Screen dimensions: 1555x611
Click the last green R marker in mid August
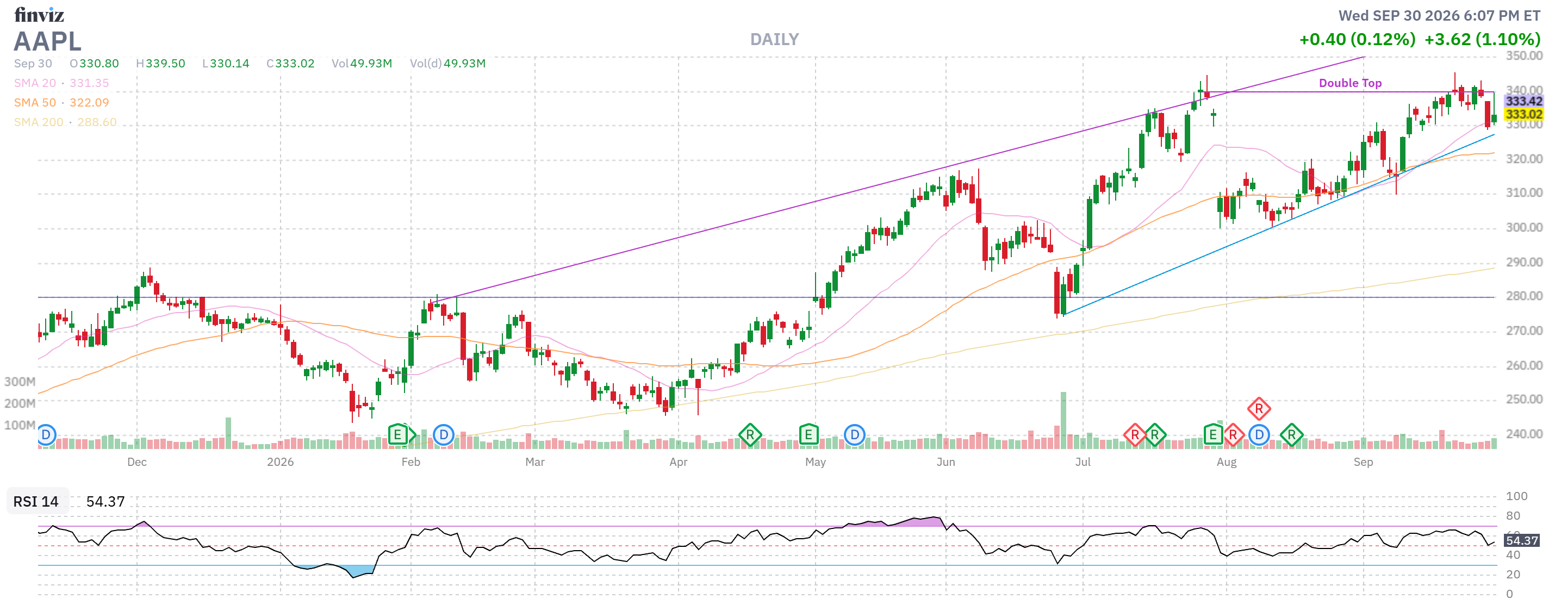pyautogui.click(x=1291, y=435)
